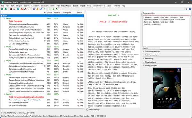Select section 'Ein toter Außerirdischer'
The image size is (192, 118).
(x=18, y=106)
